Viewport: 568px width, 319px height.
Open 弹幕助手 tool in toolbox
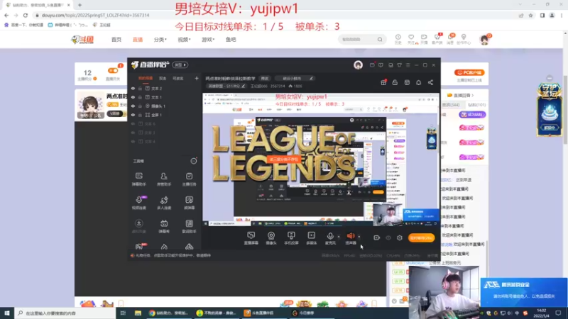click(138, 179)
